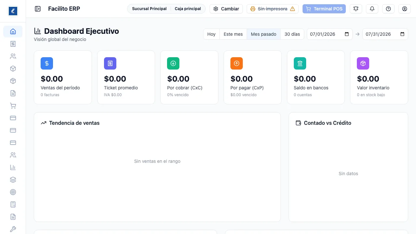Select the Hoy date range
Image resolution: width=416 pixels, height=234 pixels.
(x=212, y=34)
